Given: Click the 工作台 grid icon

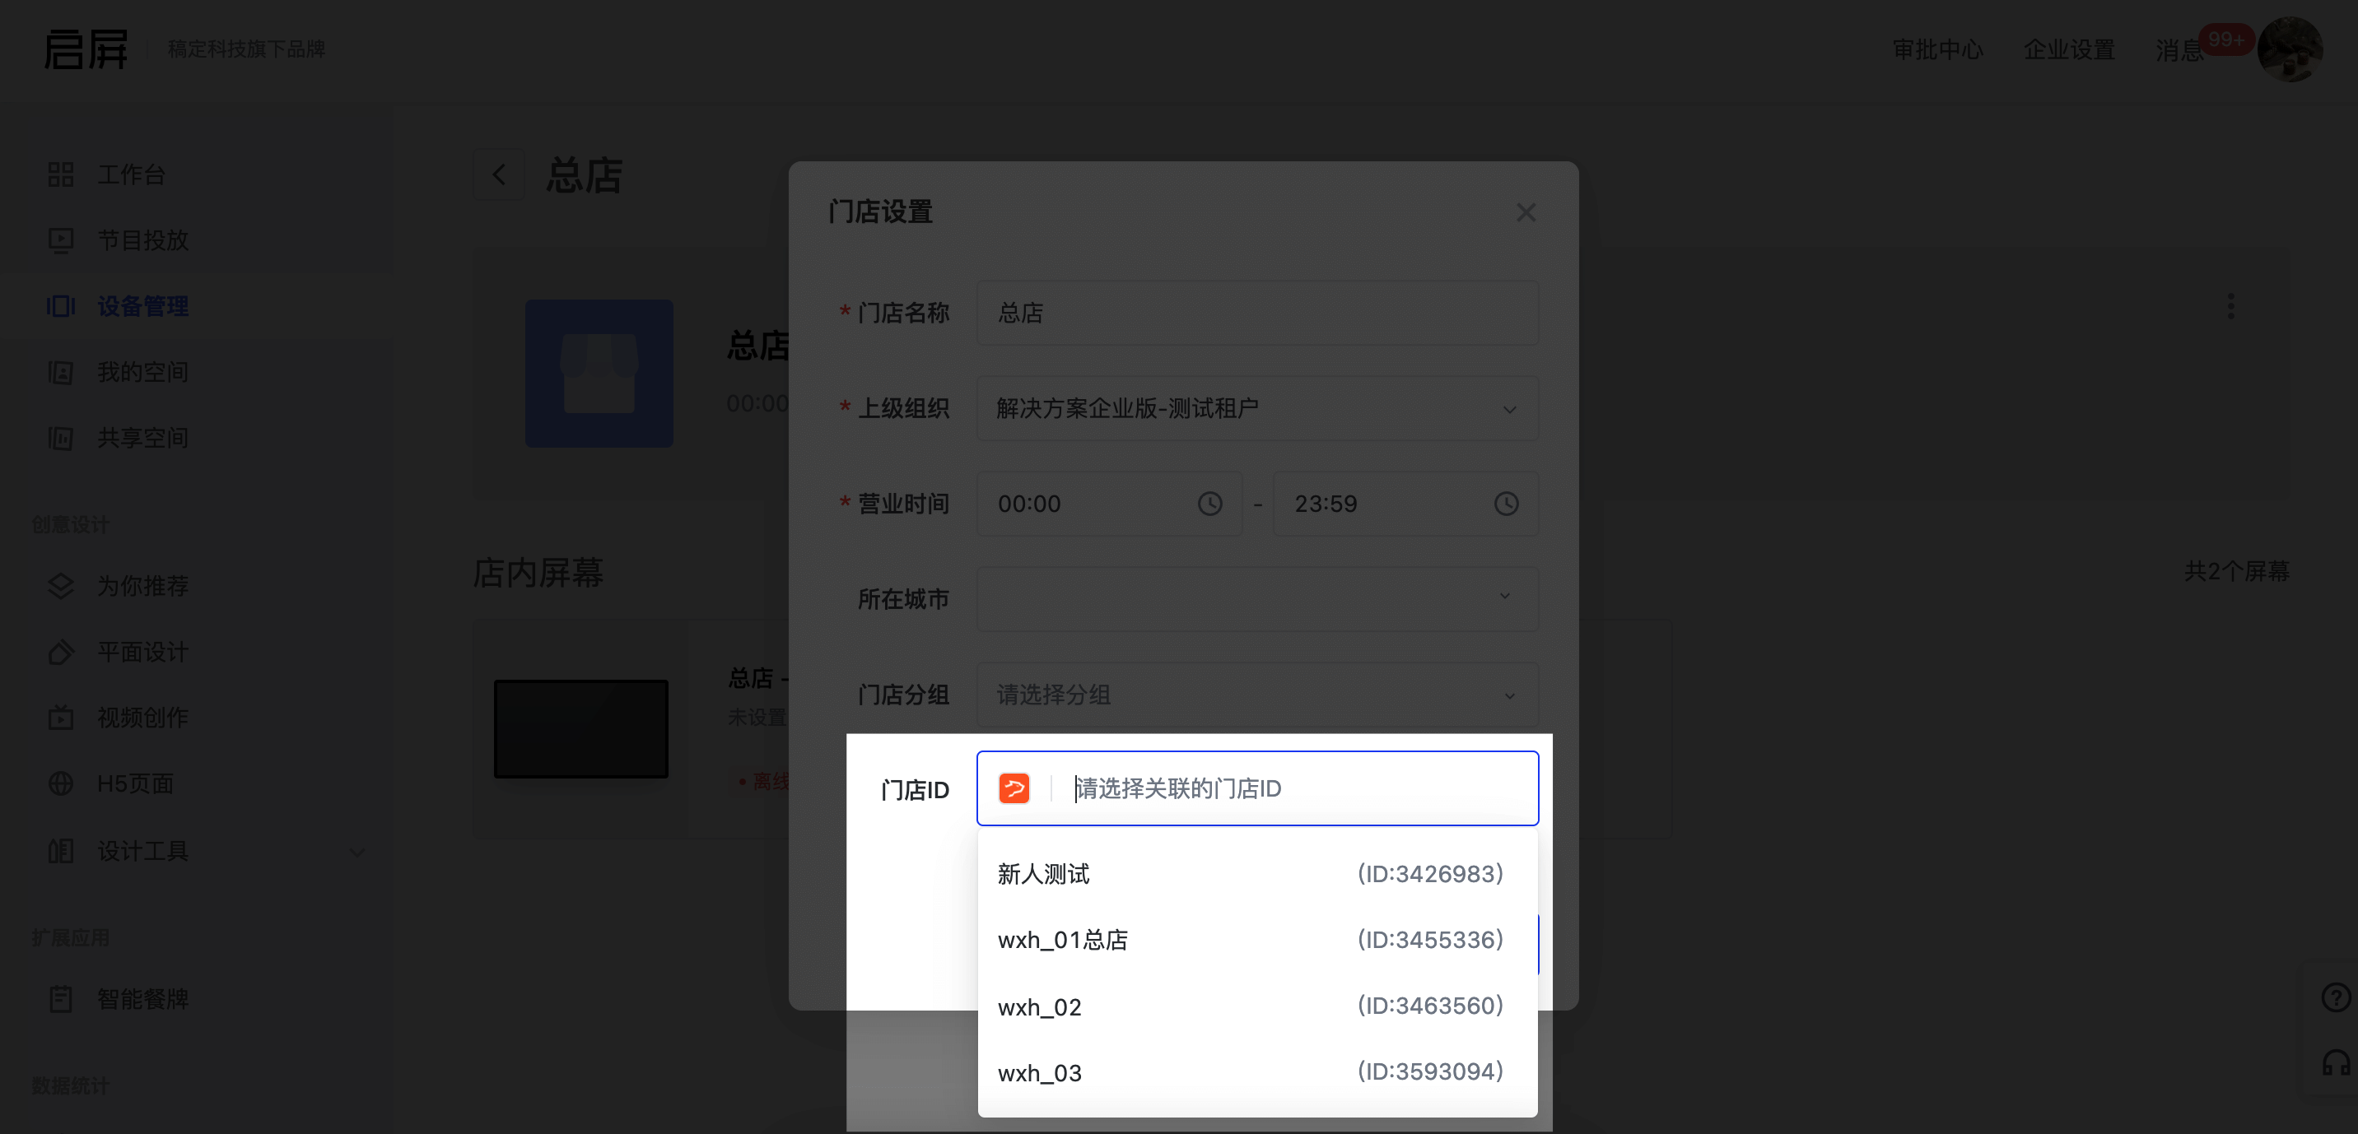Looking at the screenshot, I should 60,174.
